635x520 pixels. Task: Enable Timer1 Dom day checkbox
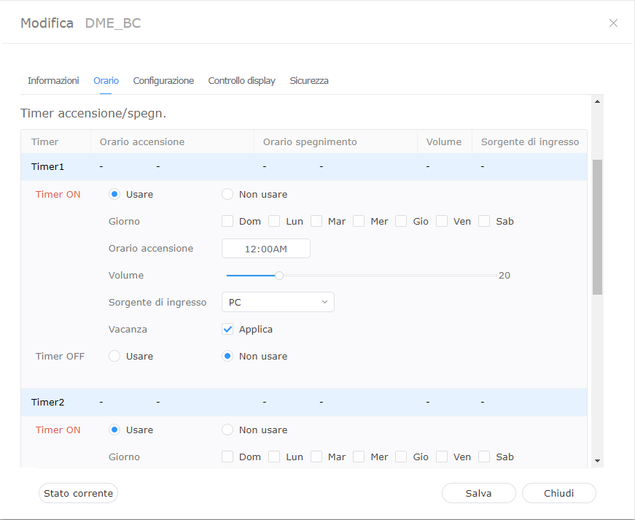227,221
